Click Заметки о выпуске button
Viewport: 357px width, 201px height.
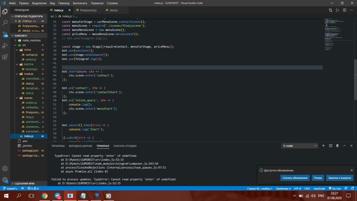point(340,178)
